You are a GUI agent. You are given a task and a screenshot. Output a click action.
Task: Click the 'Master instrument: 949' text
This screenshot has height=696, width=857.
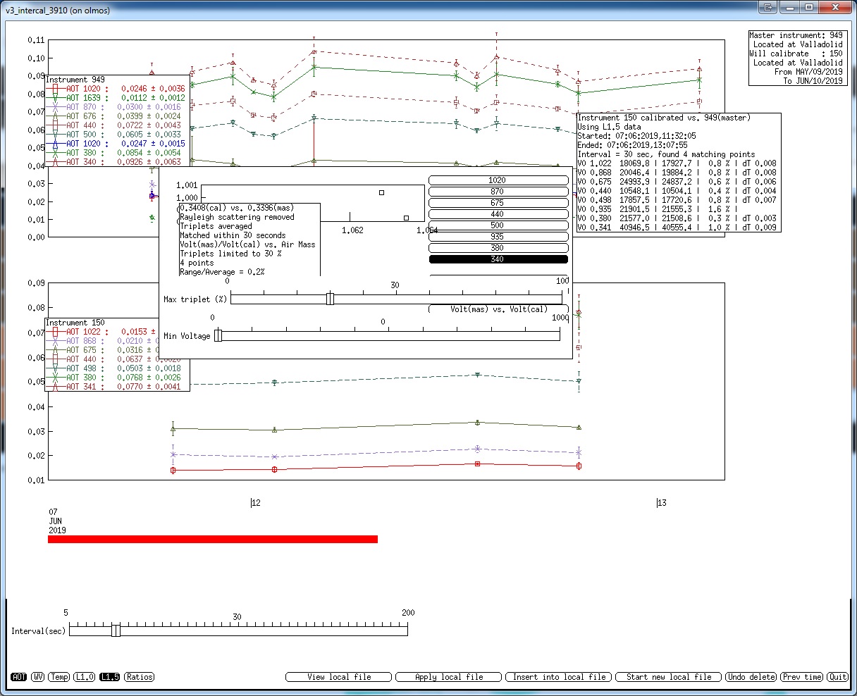[796, 35]
